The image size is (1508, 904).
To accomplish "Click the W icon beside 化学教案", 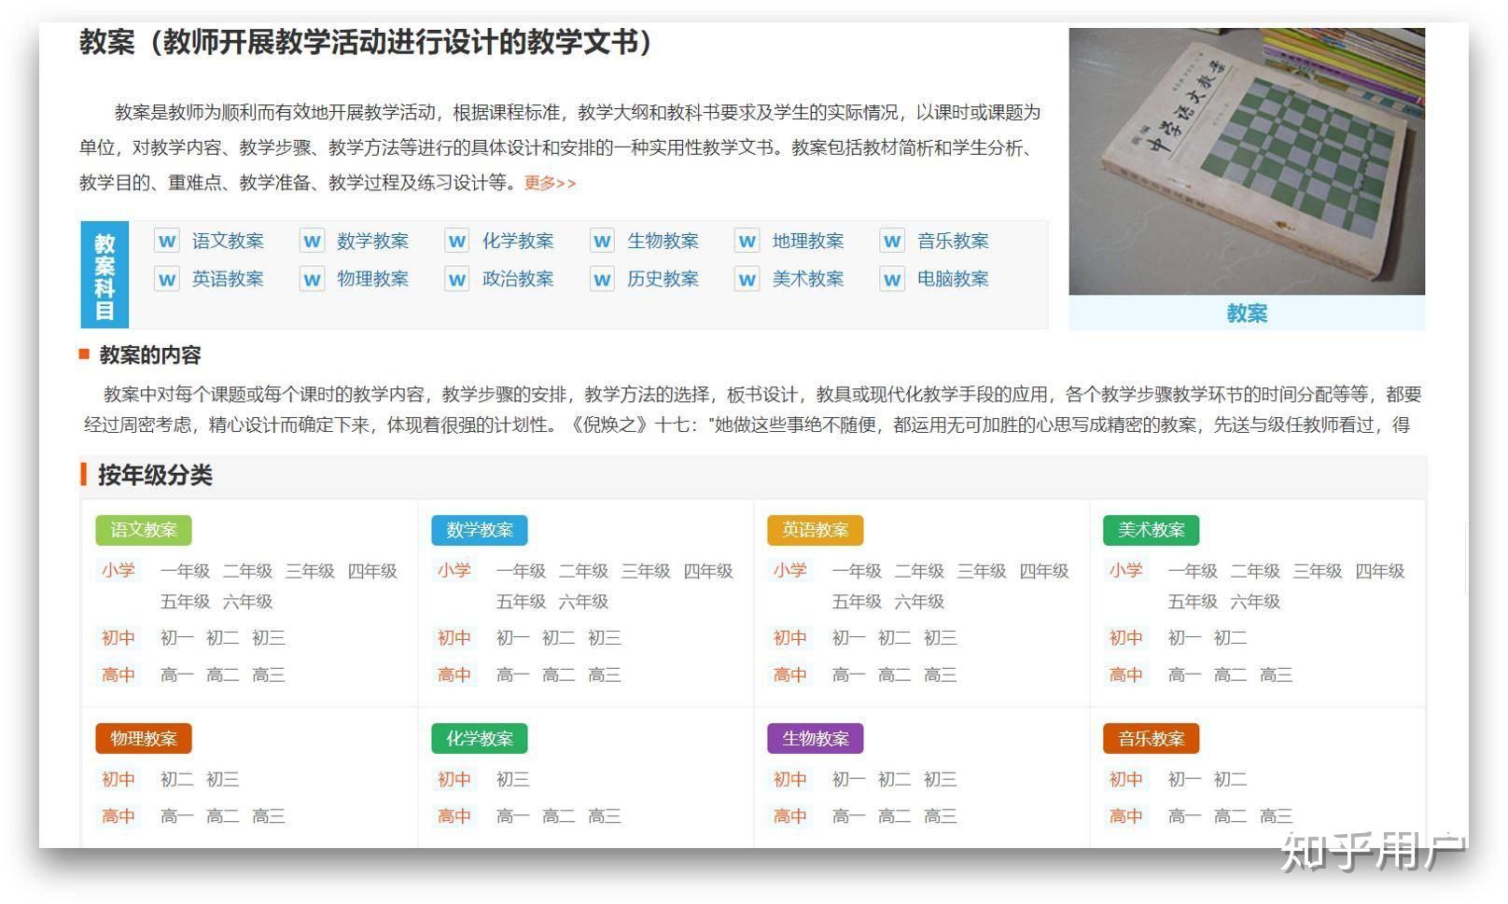I will pyautogui.click(x=455, y=241).
